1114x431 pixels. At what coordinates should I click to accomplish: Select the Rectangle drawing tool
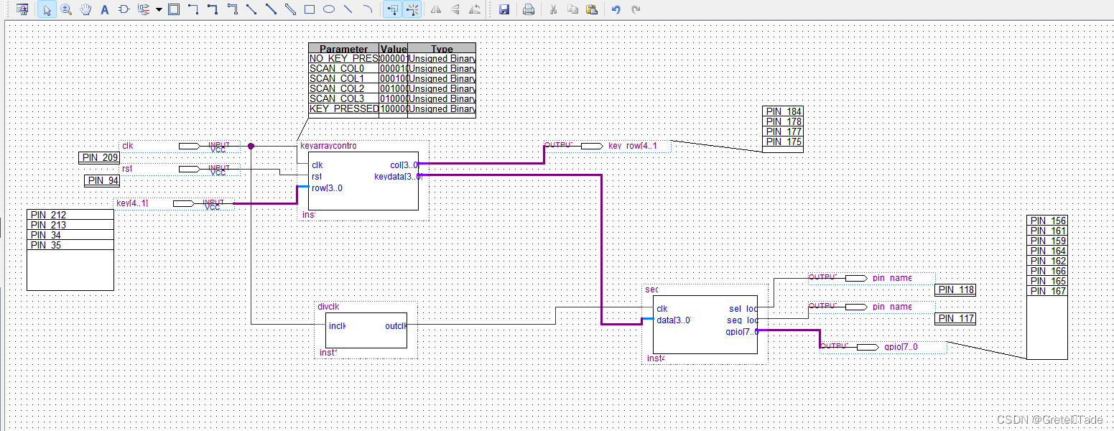point(310,9)
